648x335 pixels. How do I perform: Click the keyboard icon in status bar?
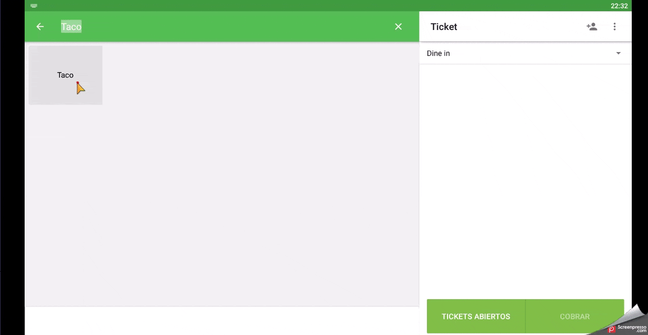(34, 6)
